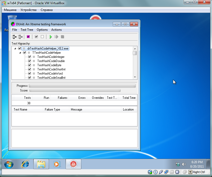Toggle TTestHashCodeHelper checkbox
This screenshot has width=212, height=177.
point(24,53)
